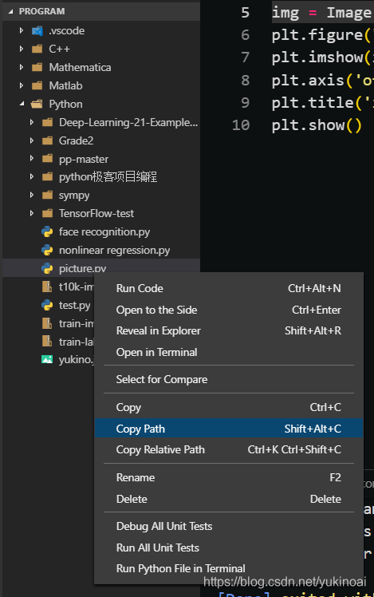Click the image file icon of yukino
This screenshot has height=597, width=374.
(47, 359)
